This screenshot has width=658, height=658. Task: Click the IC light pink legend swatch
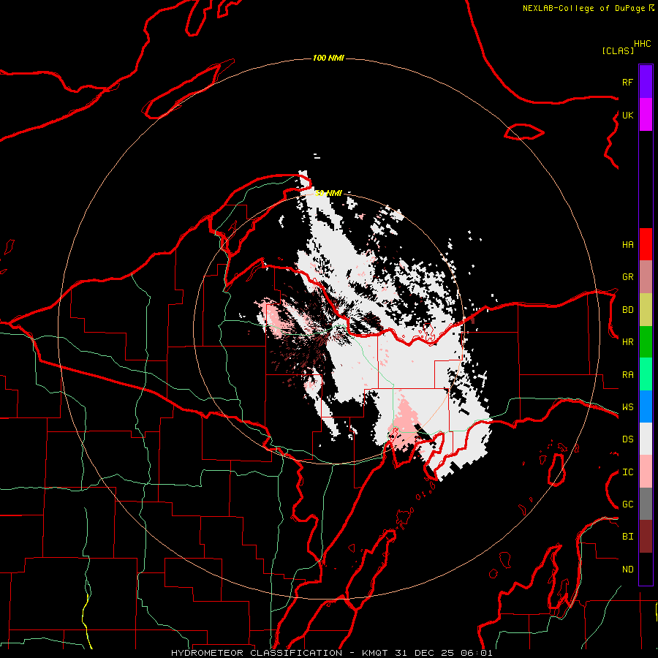[x=646, y=472]
